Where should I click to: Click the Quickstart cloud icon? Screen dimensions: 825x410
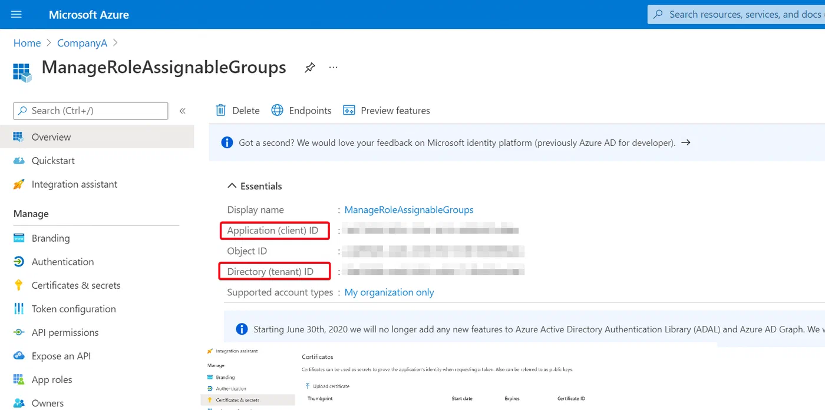[x=19, y=161]
